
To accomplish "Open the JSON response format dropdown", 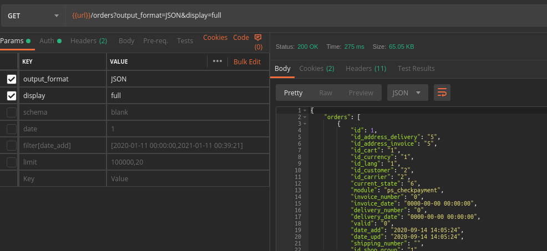I will [x=407, y=93].
